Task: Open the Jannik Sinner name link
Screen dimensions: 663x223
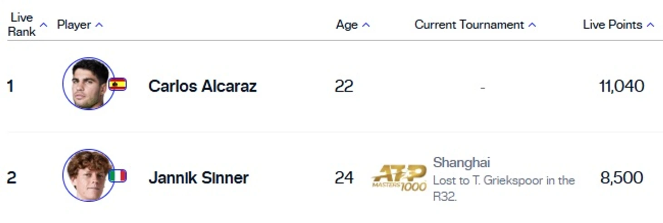Action: 198,177
